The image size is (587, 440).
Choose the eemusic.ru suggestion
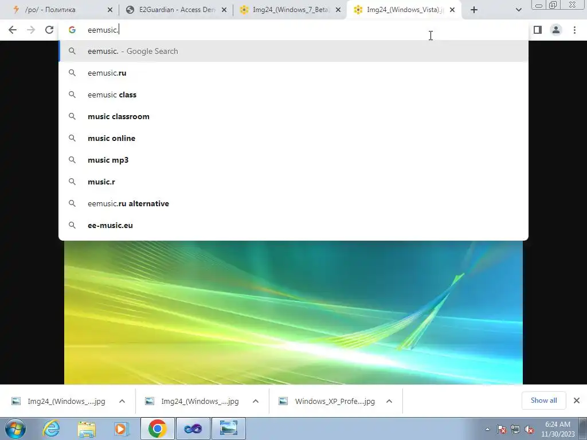(293, 73)
